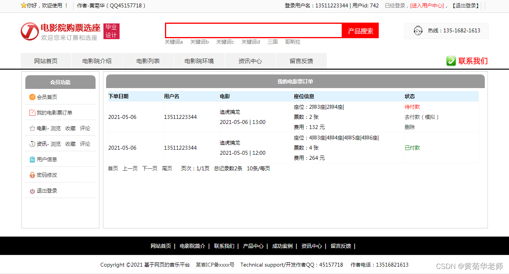Open movie 追虎擒龙 in the 2021-05-06 order
This screenshot has height=274, width=509.
pos(230,112)
